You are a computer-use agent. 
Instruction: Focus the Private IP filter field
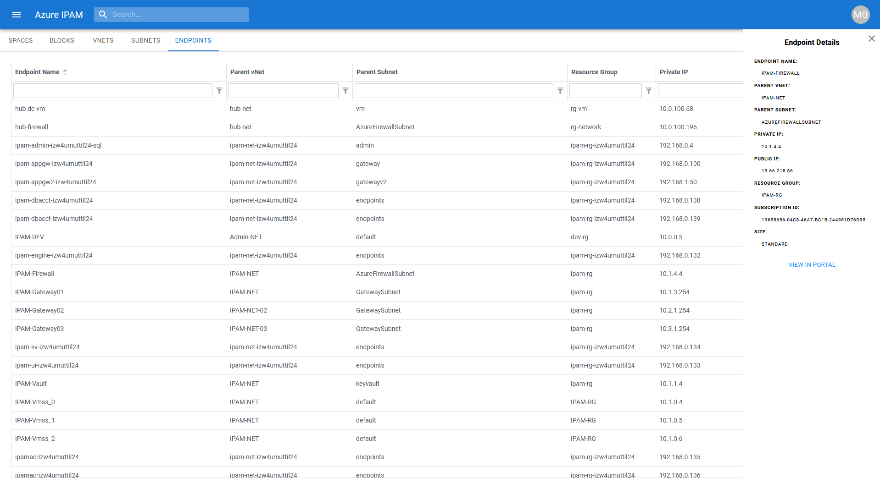(700, 91)
